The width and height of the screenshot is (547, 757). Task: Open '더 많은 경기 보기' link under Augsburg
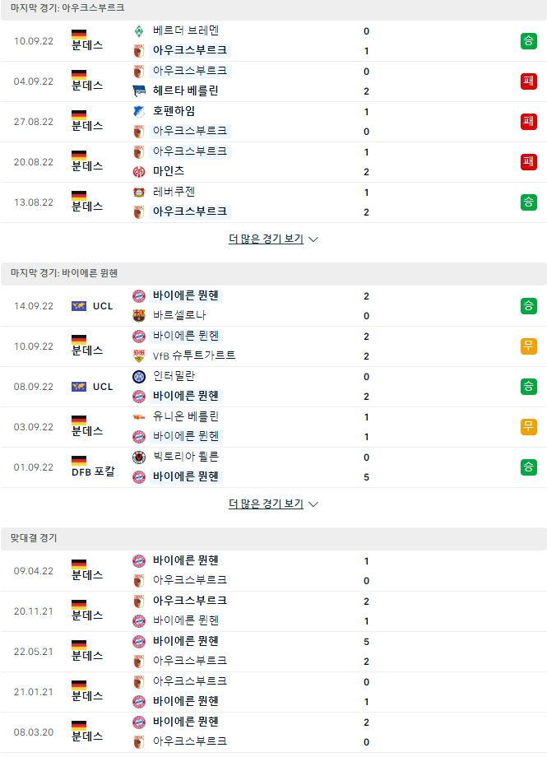266,239
